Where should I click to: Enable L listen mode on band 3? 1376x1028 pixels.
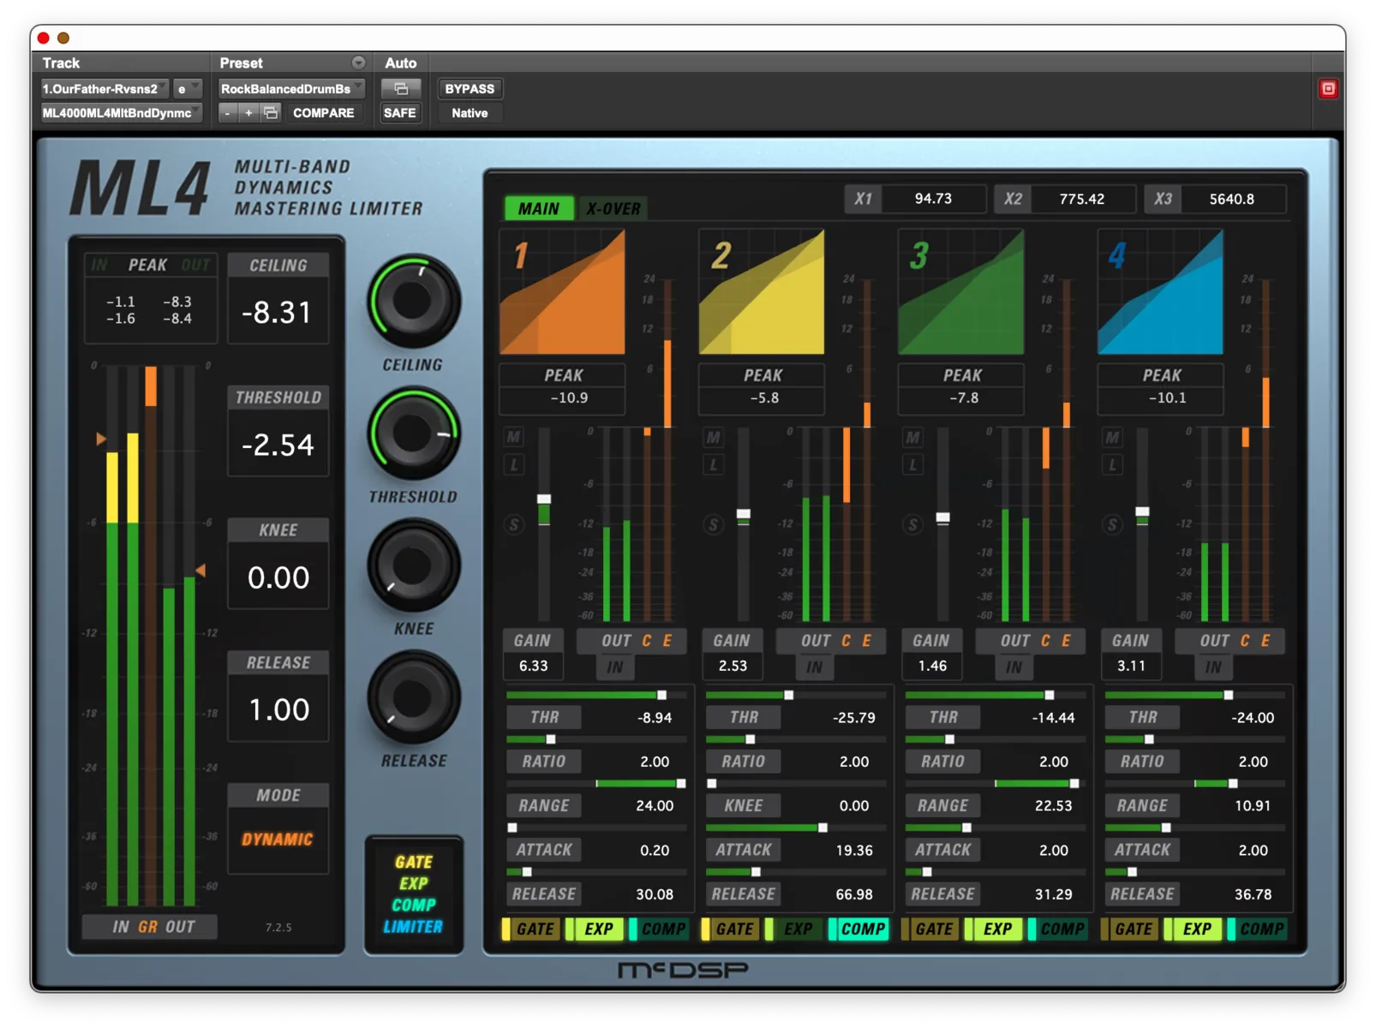pyautogui.click(x=912, y=465)
